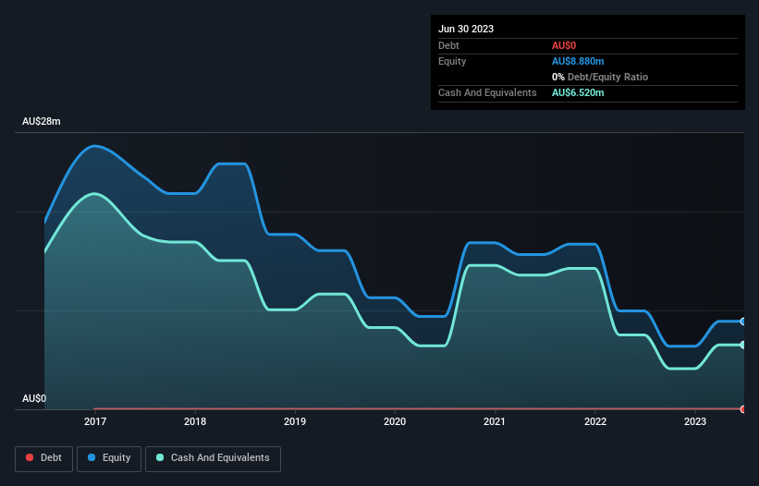Click the 0% Debt/Equity Ratio text

(600, 77)
